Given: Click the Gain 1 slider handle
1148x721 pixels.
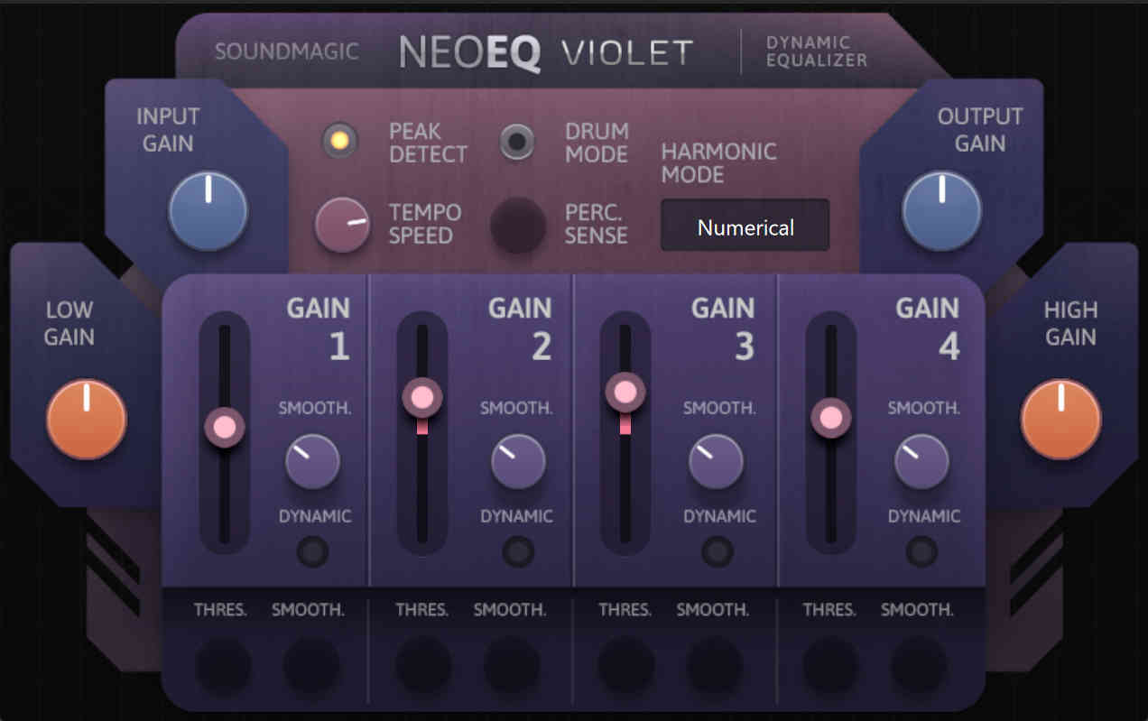Looking at the screenshot, I should pos(225,427).
